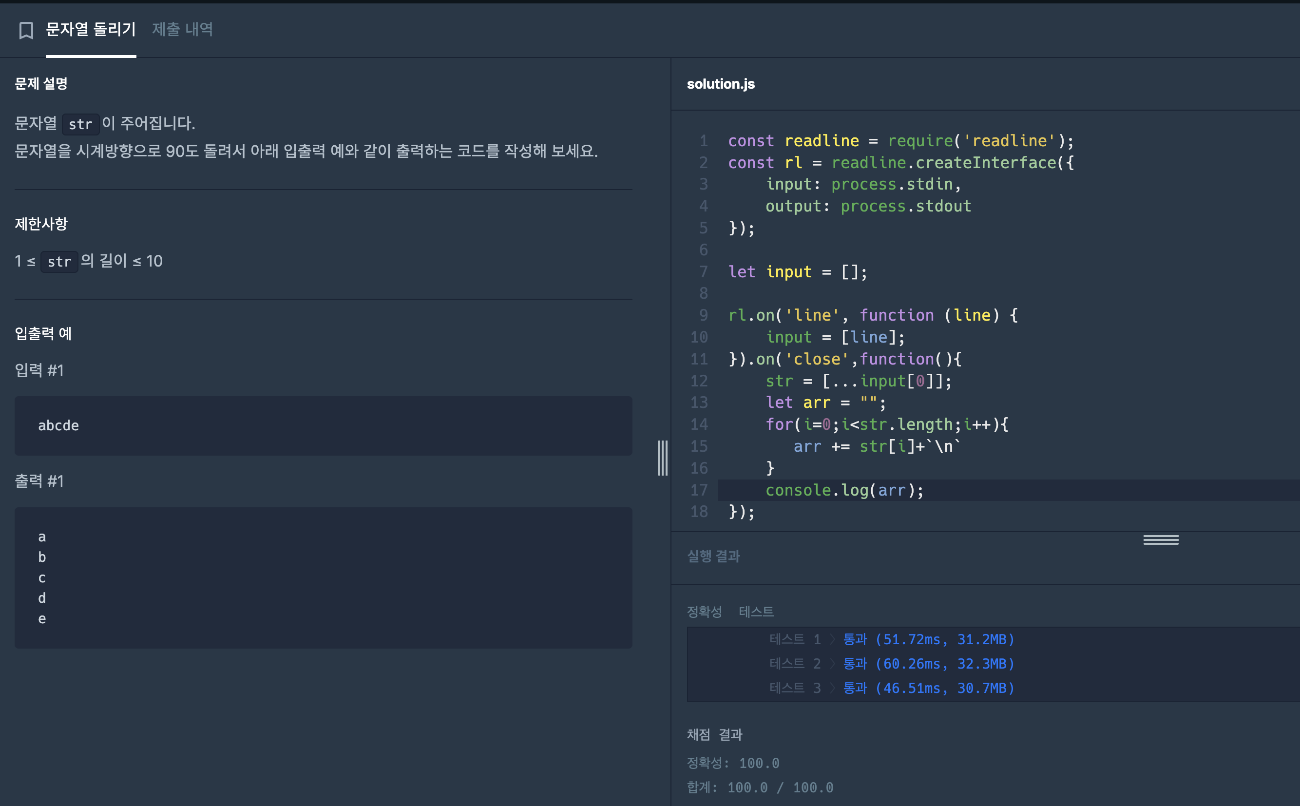Click the 문제 설명 heading
Viewport: 1300px width, 806px height.
41,84
